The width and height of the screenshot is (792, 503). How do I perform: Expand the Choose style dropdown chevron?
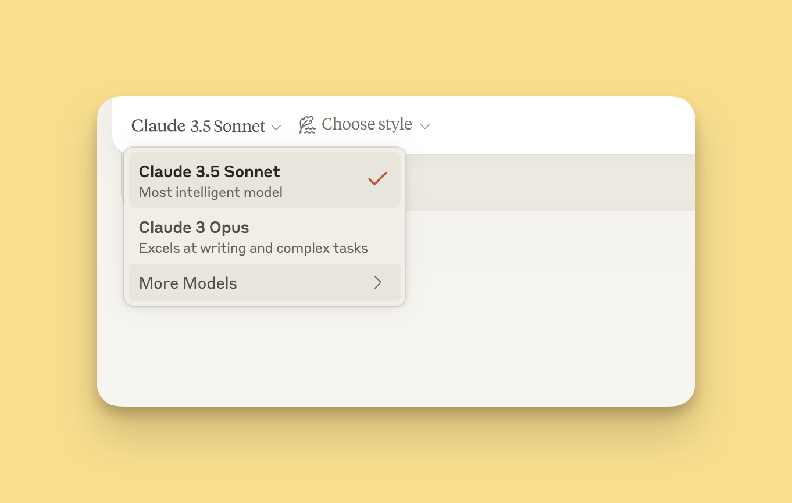coord(425,126)
